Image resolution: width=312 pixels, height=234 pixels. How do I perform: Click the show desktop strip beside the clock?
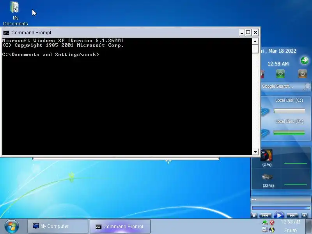[308, 227]
